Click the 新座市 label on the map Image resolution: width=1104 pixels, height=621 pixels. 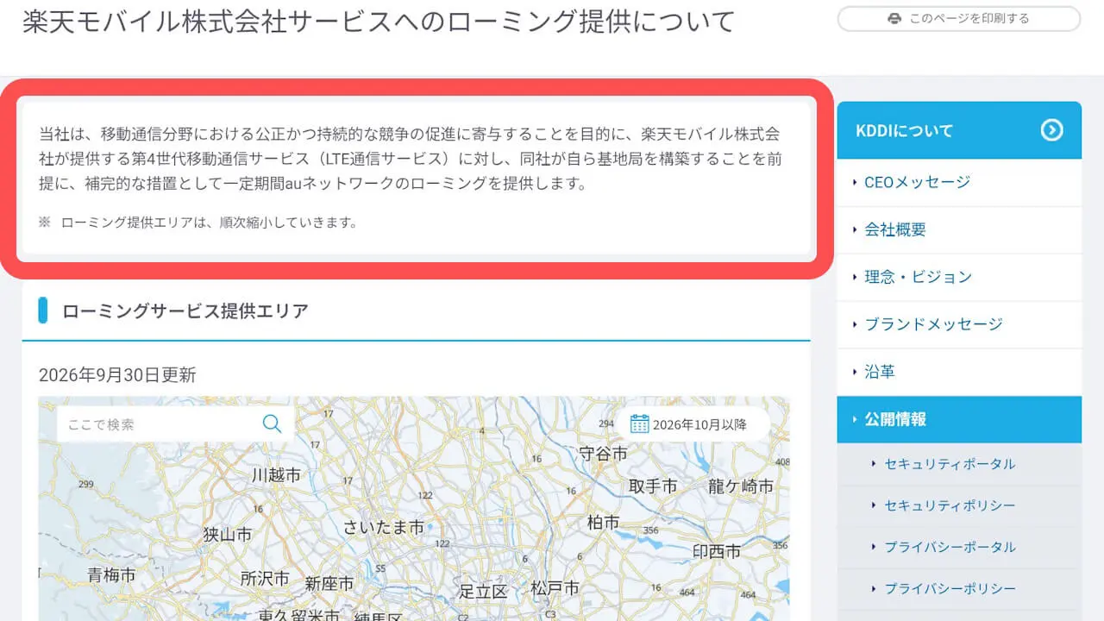(329, 584)
